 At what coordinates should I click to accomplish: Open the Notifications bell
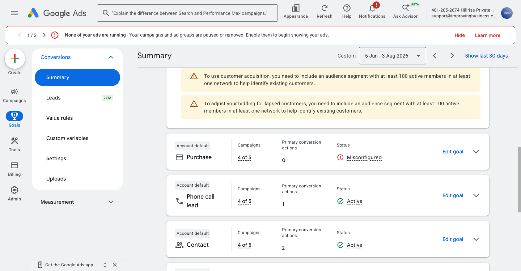(x=372, y=12)
